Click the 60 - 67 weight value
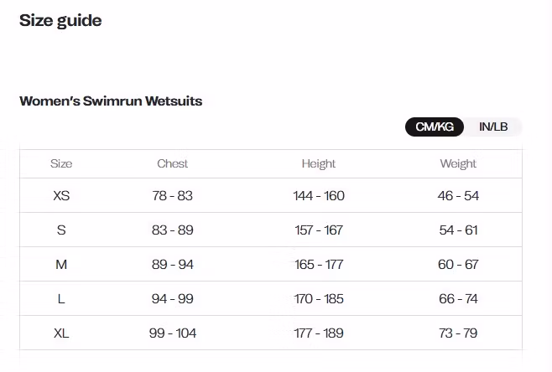The image size is (552, 372). (458, 265)
